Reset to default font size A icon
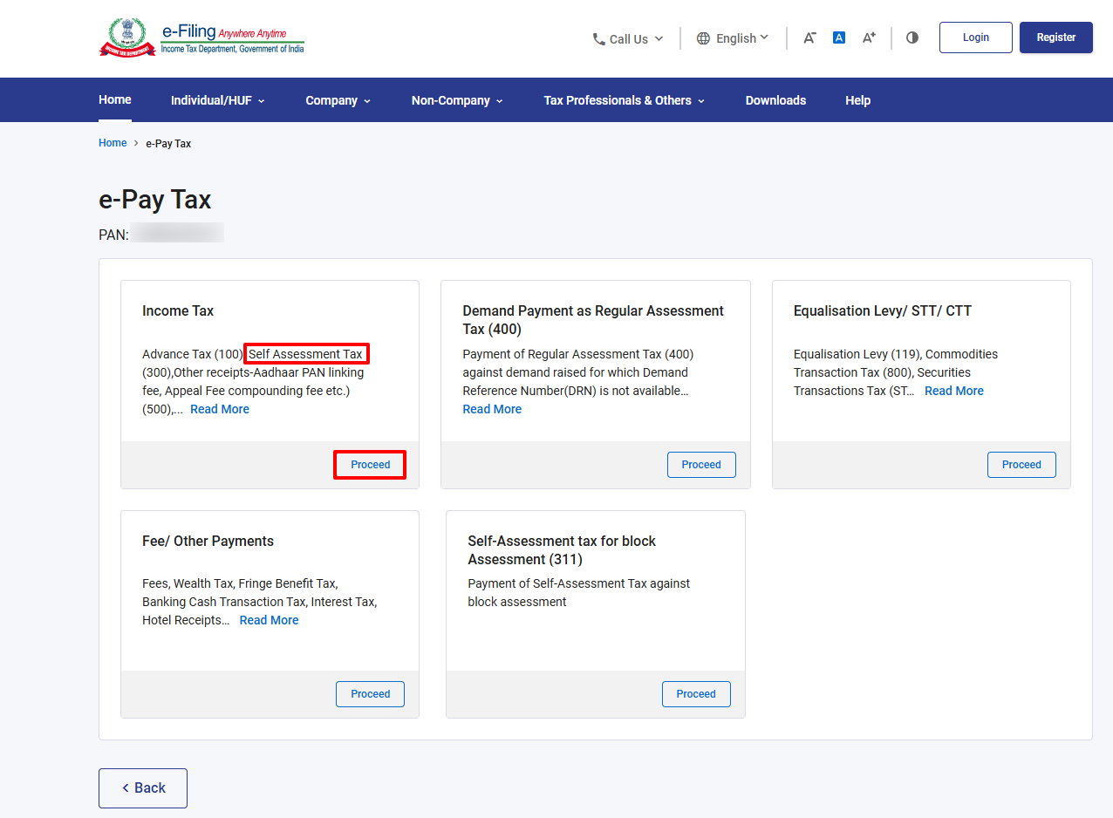Image resolution: width=1113 pixels, height=818 pixels. click(x=839, y=37)
